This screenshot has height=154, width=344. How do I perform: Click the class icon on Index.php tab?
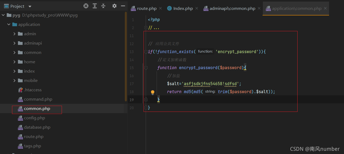click(x=169, y=8)
